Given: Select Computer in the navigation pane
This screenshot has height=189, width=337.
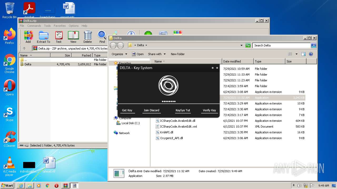Looking at the screenshot, I should tap(122, 118).
